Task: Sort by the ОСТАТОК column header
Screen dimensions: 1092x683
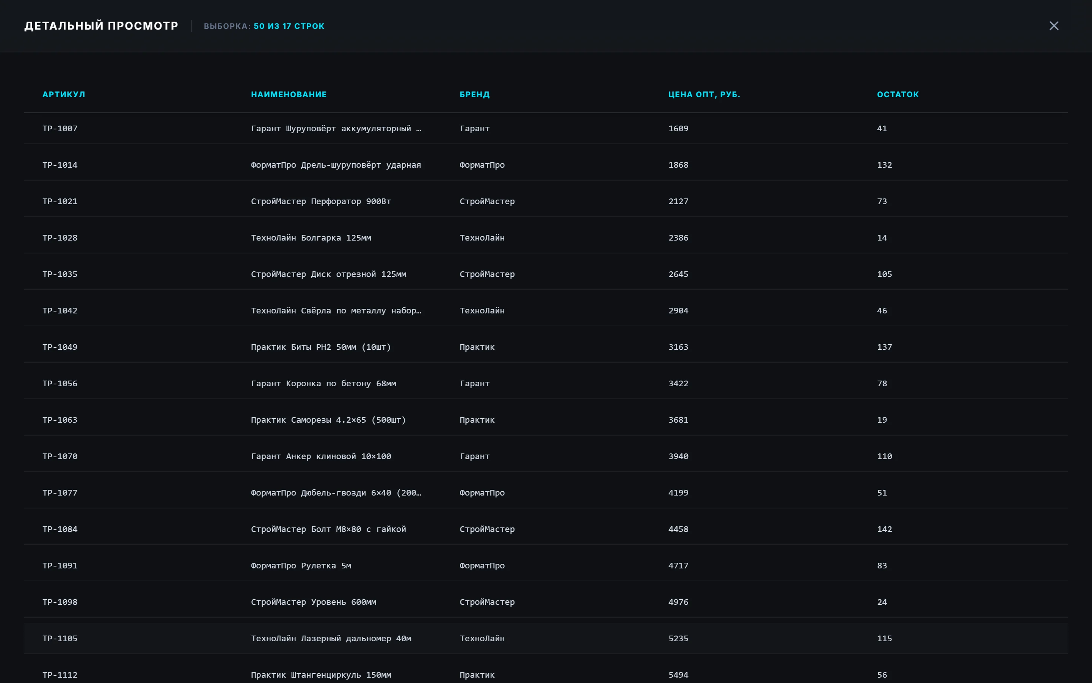Action: pyautogui.click(x=897, y=94)
